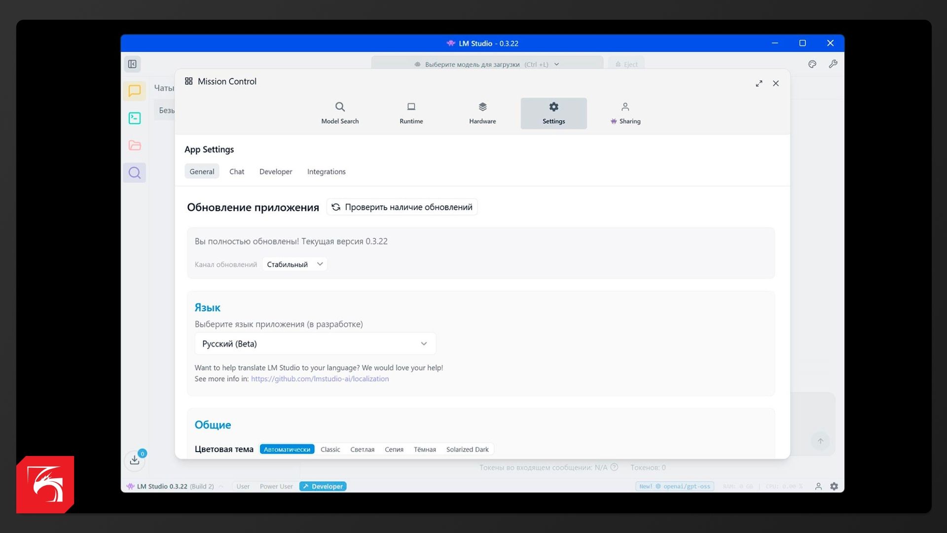Switch to Power User mode
The height and width of the screenshot is (533, 947).
pyautogui.click(x=276, y=486)
